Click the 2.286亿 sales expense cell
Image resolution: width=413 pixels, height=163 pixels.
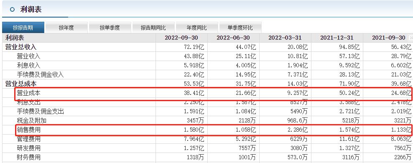(x=297, y=130)
